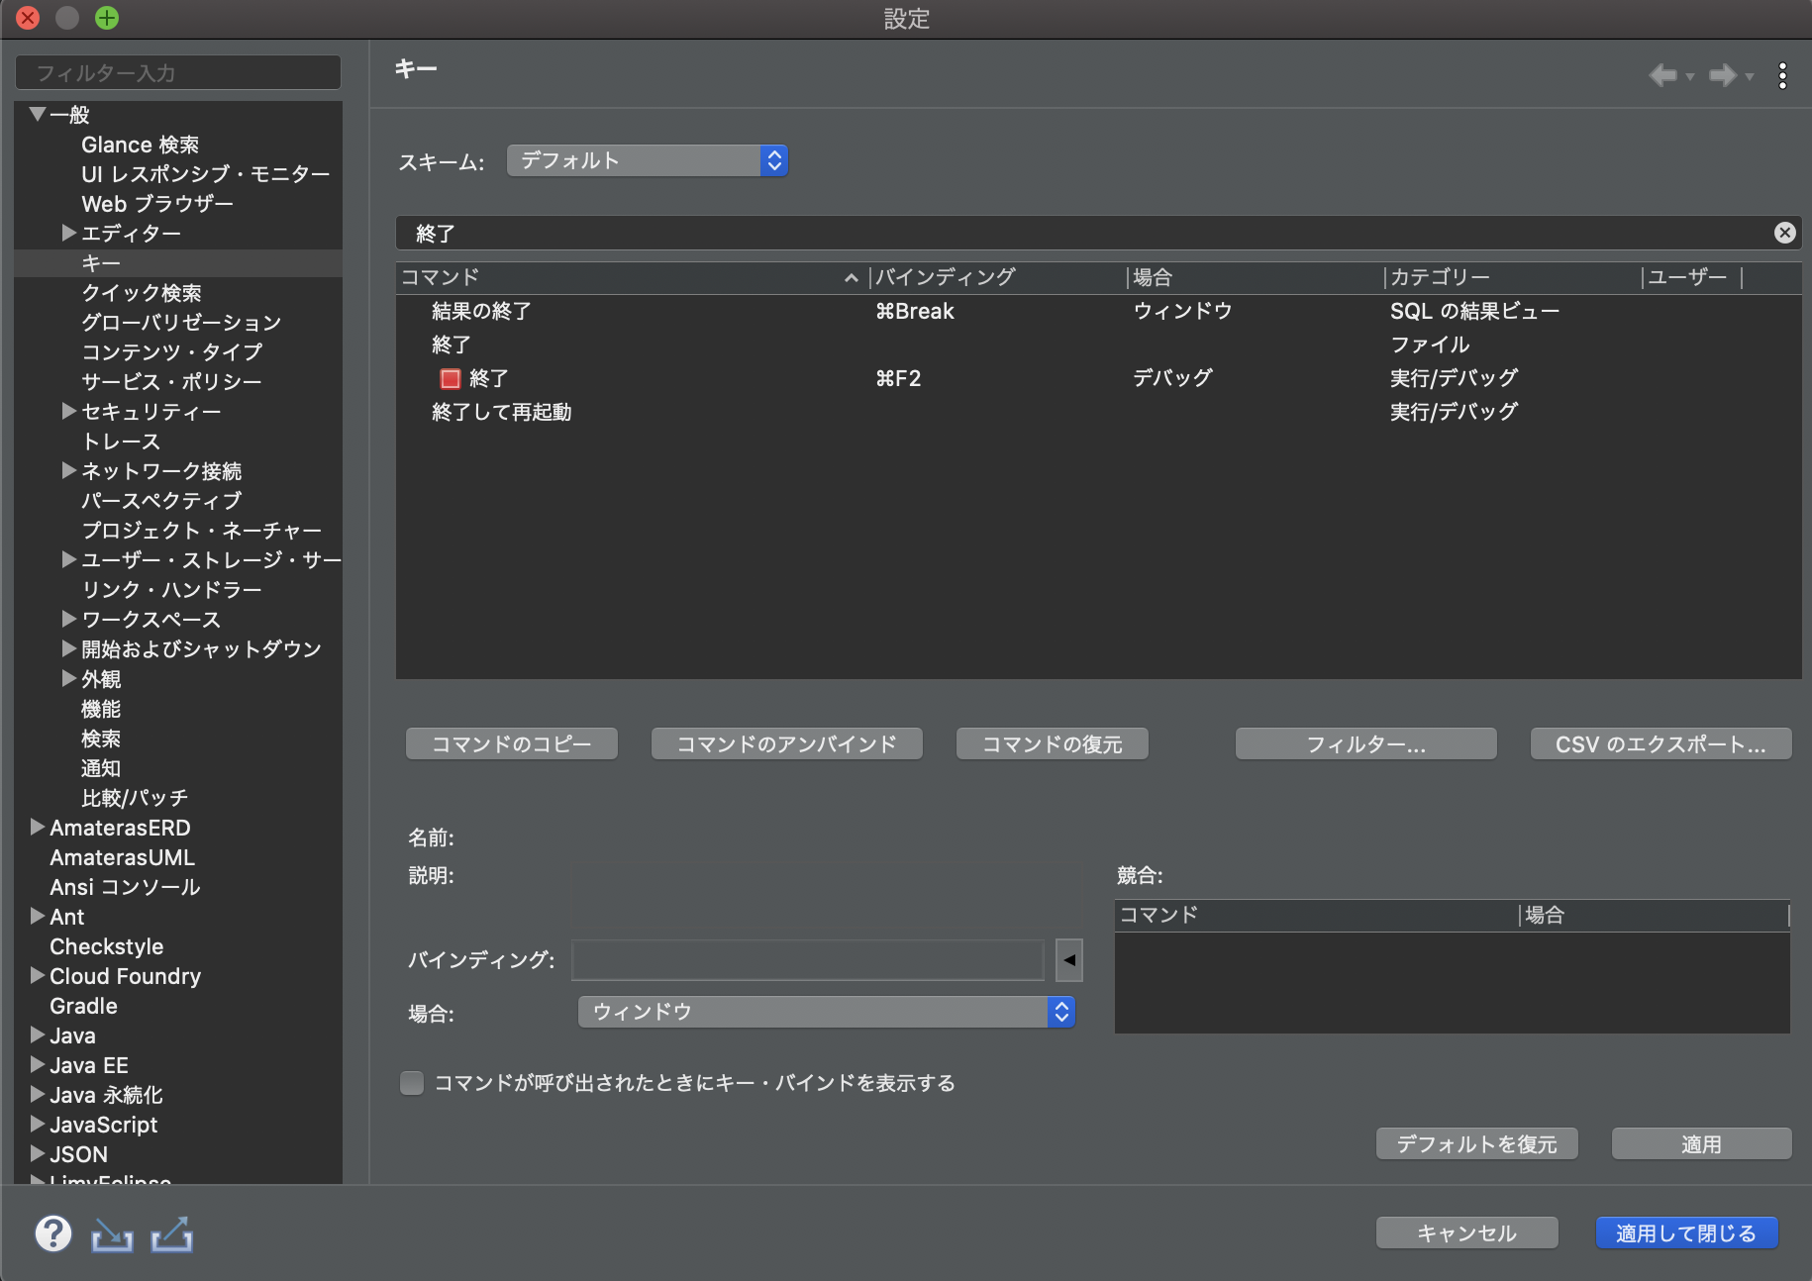Open forward history dropdown arrow
This screenshot has height=1281, width=1812.
coord(1750,76)
